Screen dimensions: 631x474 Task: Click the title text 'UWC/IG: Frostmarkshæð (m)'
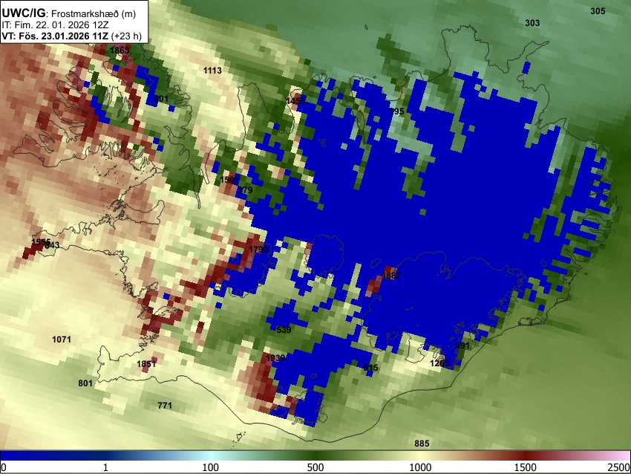click(x=69, y=13)
